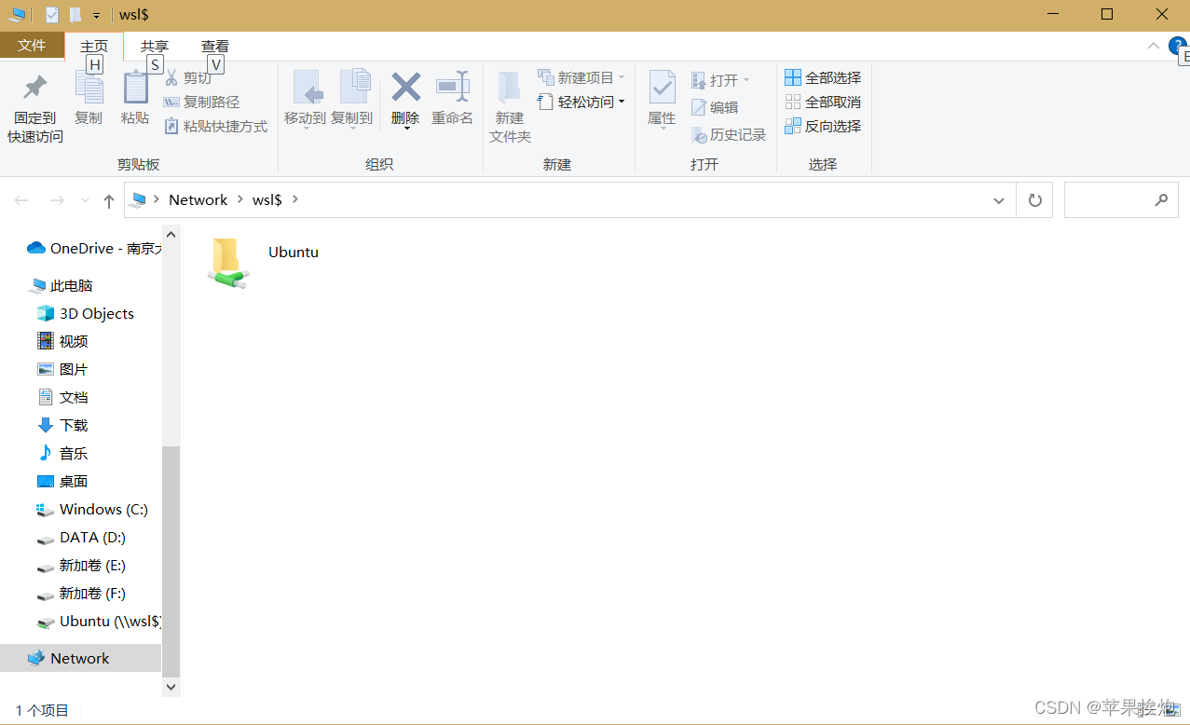
Task: Click wsl$ in the address breadcrumb
Action: point(267,199)
